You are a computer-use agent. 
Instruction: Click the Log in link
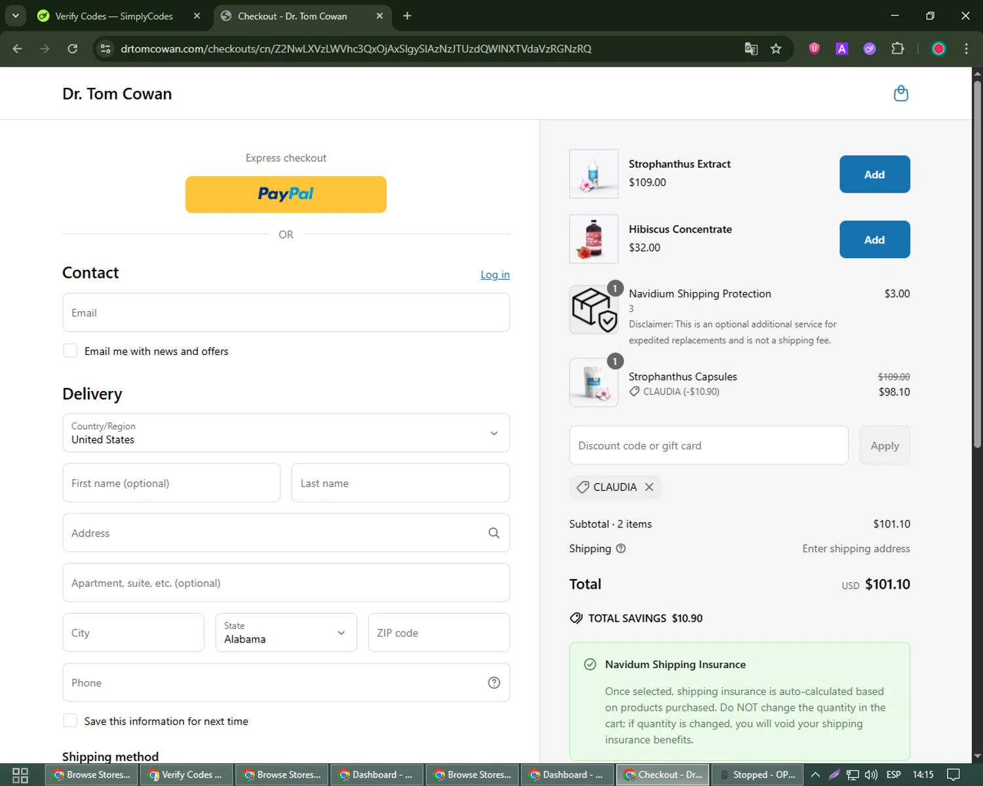pos(495,274)
